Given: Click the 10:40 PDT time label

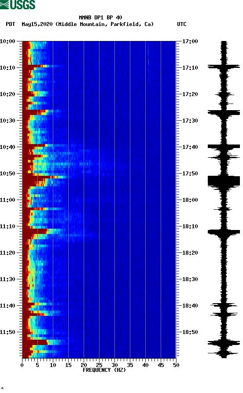Looking at the screenshot, I should pyautogui.click(x=8, y=147).
